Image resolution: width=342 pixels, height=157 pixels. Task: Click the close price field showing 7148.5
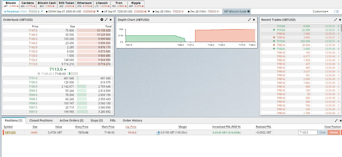[x=308, y=133]
